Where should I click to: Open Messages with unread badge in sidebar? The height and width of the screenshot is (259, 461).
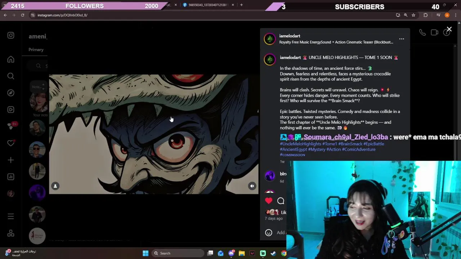[x=11, y=126]
